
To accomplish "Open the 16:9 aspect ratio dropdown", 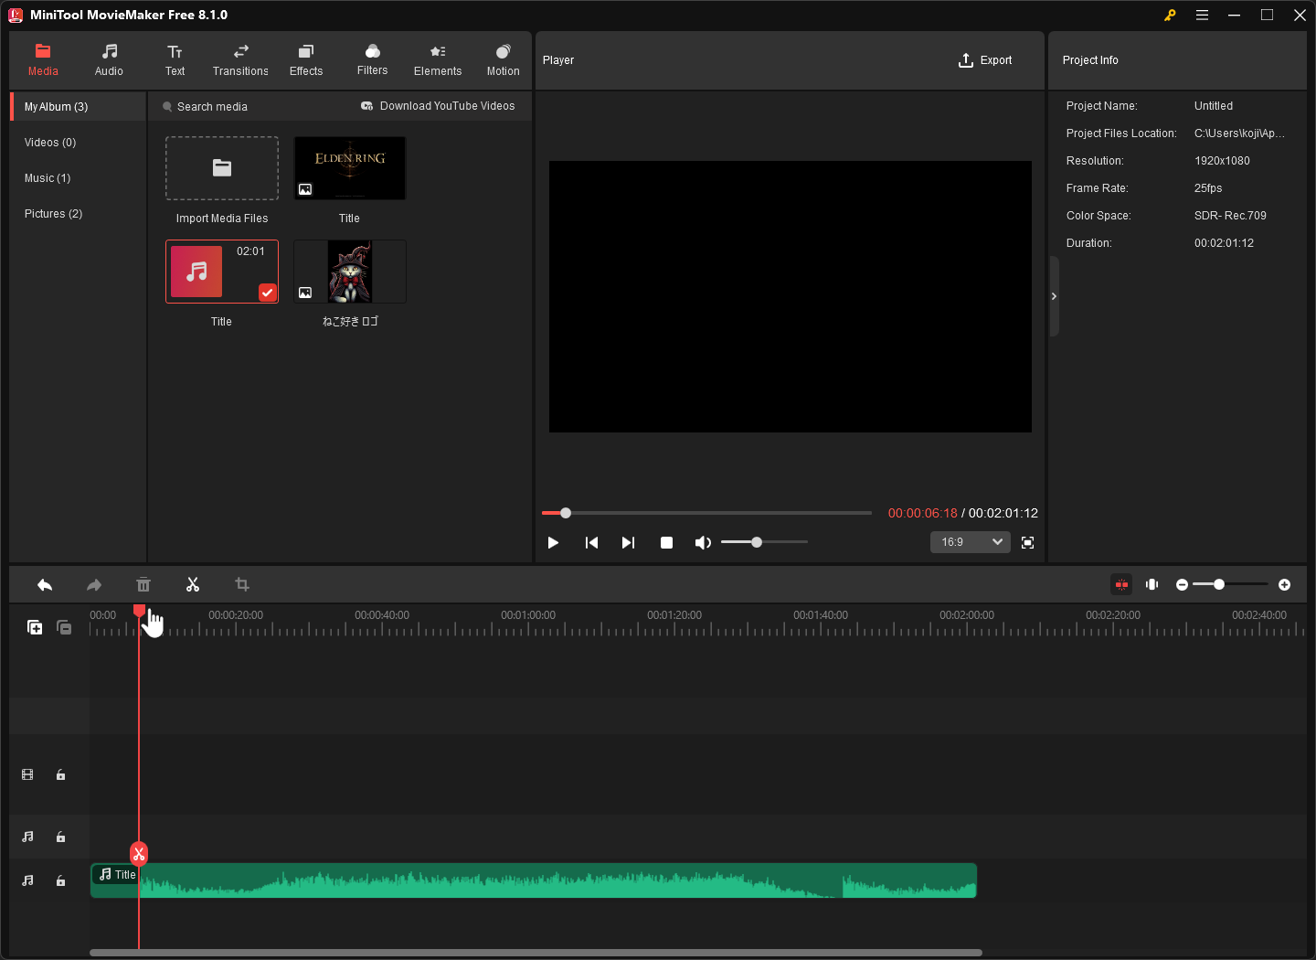I will [x=971, y=542].
